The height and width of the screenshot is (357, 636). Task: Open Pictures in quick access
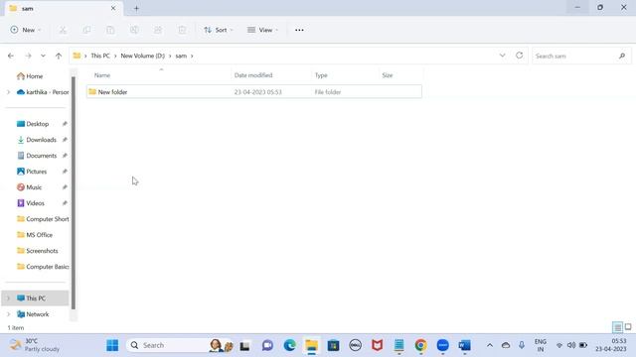32,172
